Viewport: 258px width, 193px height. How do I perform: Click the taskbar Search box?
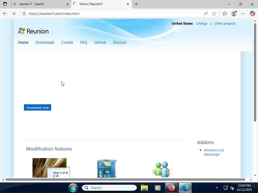tap(109, 188)
